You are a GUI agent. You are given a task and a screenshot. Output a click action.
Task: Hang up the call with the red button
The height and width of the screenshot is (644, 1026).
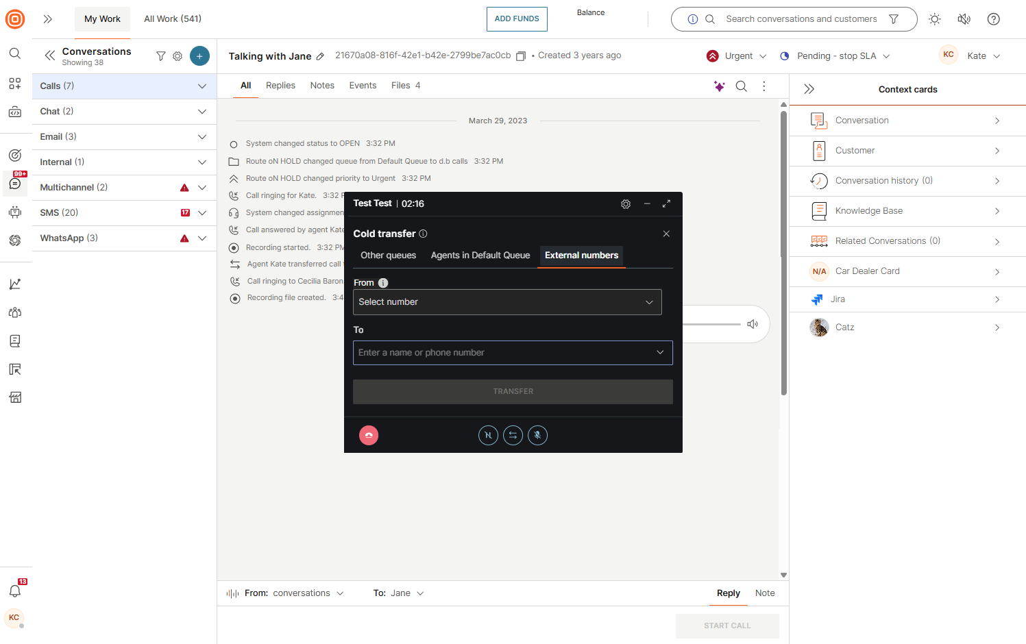pyautogui.click(x=369, y=435)
